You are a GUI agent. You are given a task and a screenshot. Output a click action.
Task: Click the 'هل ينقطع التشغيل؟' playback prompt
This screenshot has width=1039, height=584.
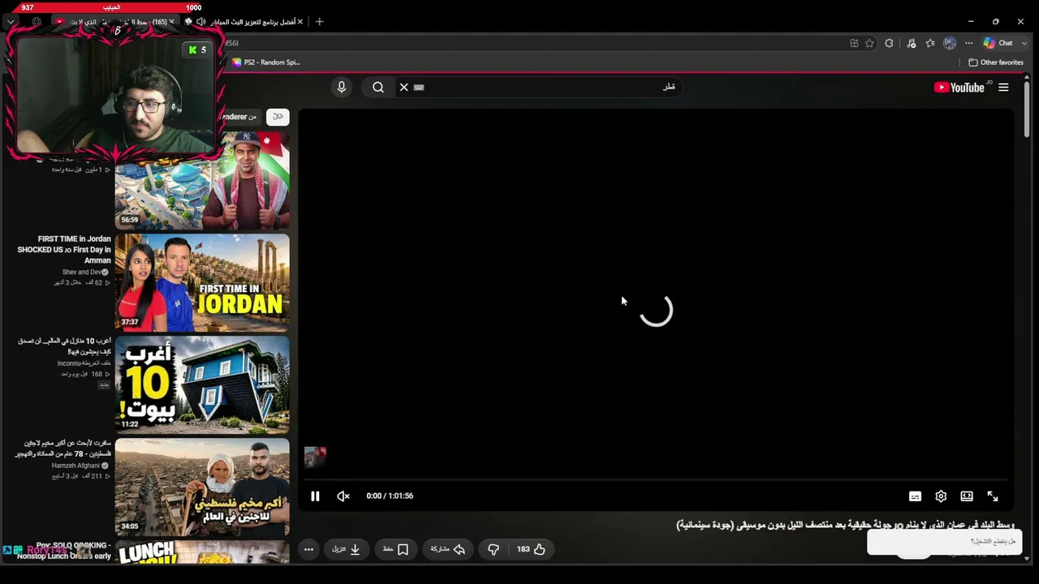[944, 542]
